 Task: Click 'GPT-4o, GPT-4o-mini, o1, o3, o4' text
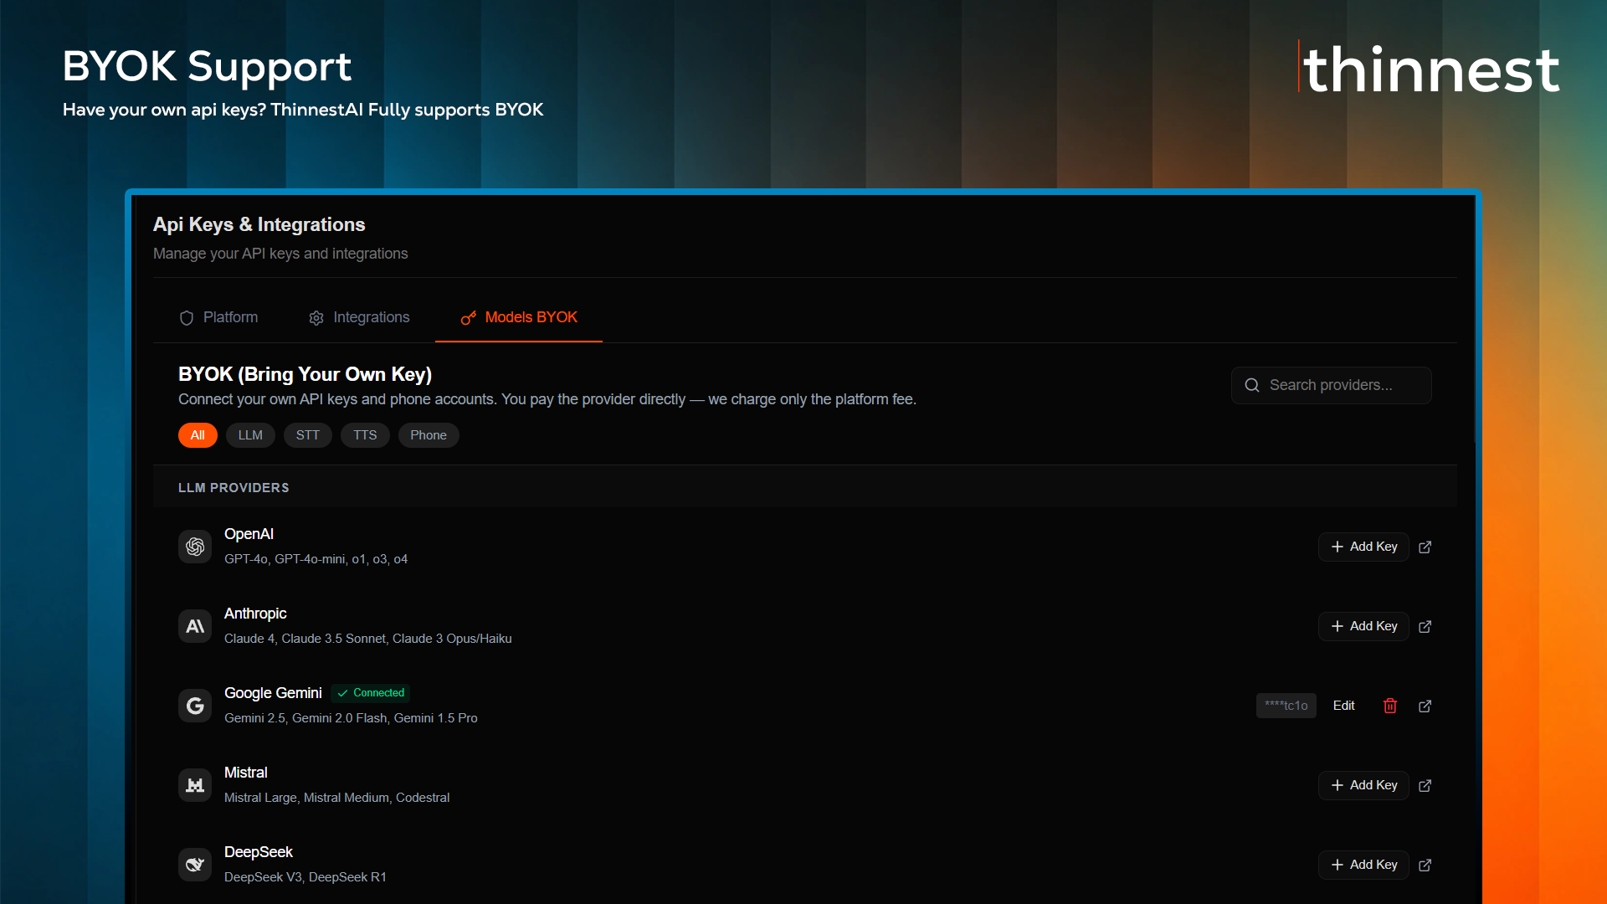coord(316,559)
